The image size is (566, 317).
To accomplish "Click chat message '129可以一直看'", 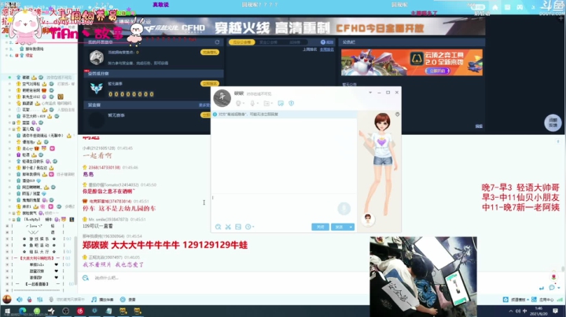I will point(97,226).
